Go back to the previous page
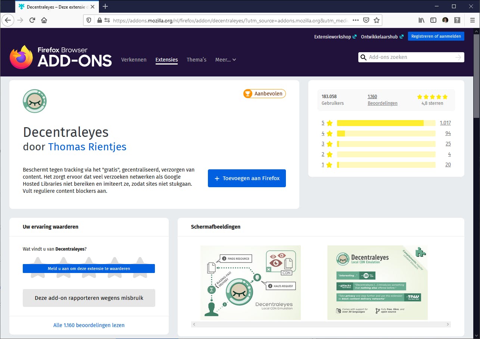The width and height of the screenshot is (480, 339). [x=8, y=20]
